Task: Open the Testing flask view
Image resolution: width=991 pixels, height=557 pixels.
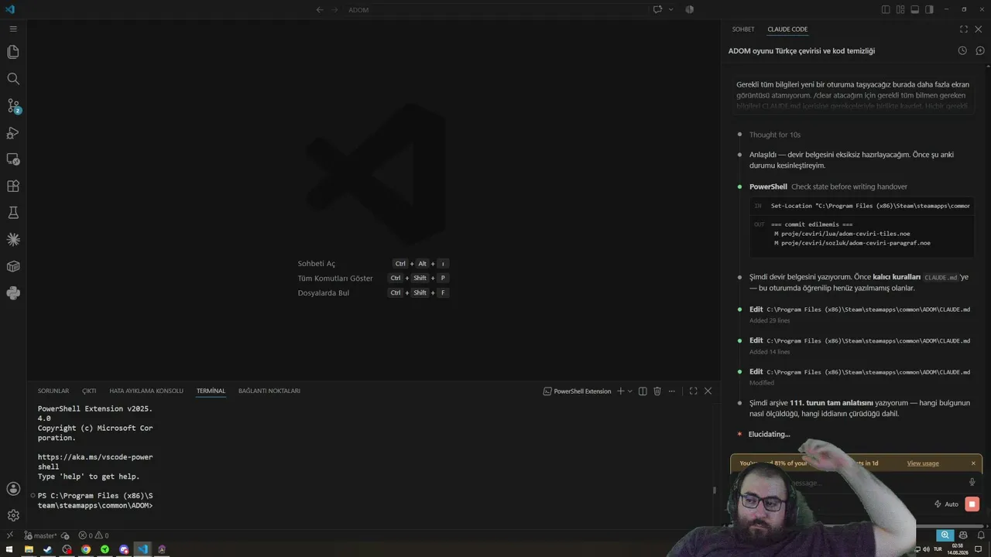Action: coord(13,213)
